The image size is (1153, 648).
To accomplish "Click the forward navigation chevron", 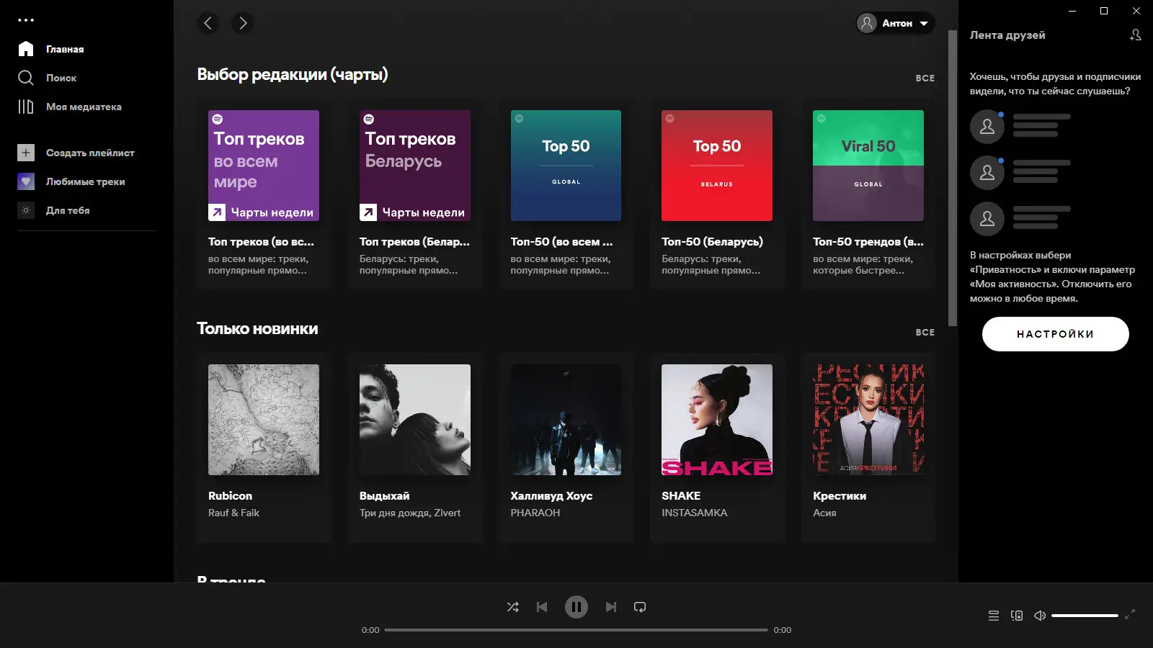I will 243,23.
